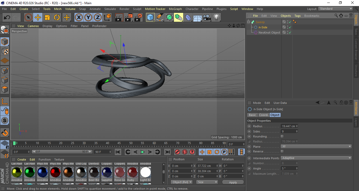The image size is (359, 191).
Task: Open the Plane dropdown showing XY
Action: [316, 146]
